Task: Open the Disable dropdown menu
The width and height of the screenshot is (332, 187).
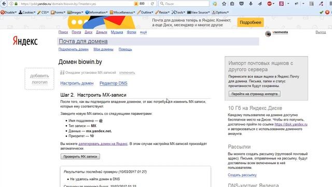Action: 8,12
